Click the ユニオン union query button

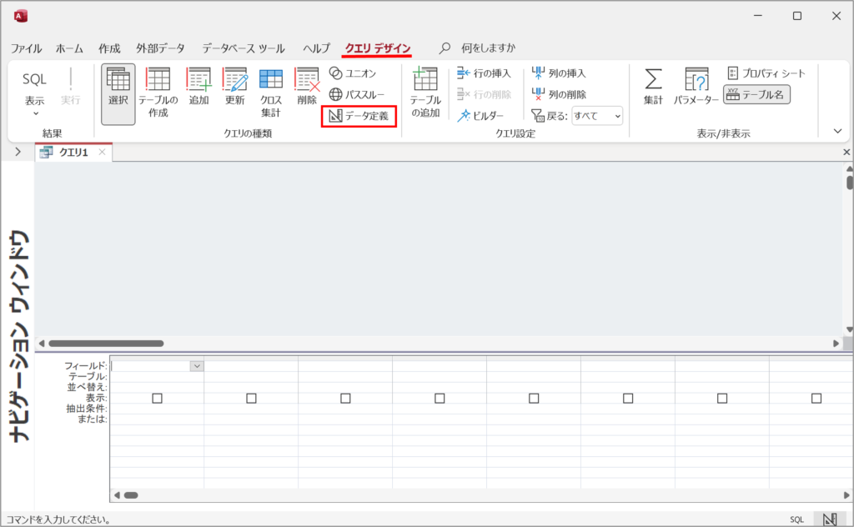353,73
